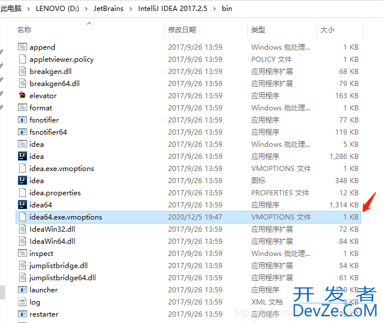The width and height of the screenshot is (383, 323).
Task: Click the 1,286 KB size value
Action: pos(344,156)
